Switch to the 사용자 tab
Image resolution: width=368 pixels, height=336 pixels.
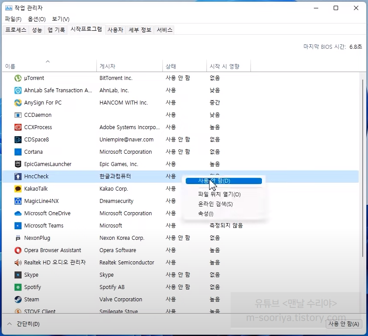click(115, 30)
